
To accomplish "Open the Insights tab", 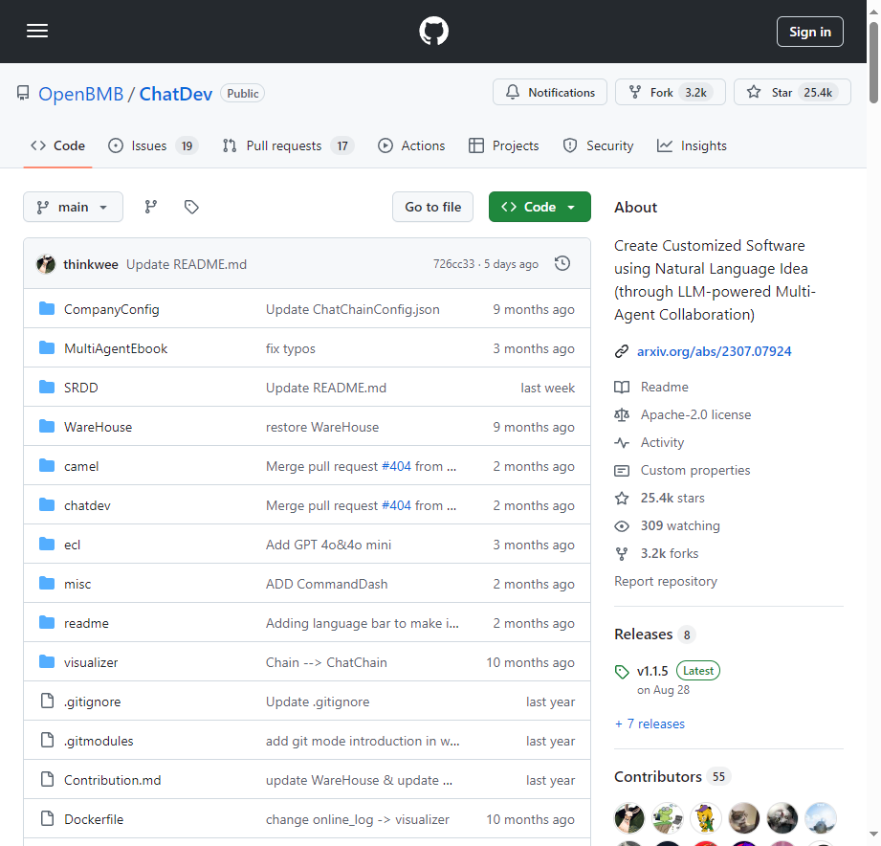I will (x=692, y=146).
